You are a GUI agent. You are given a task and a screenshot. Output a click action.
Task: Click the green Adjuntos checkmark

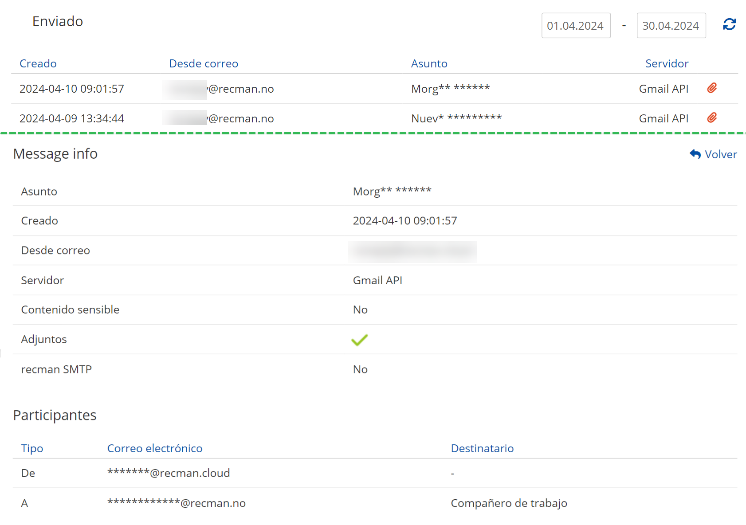359,340
